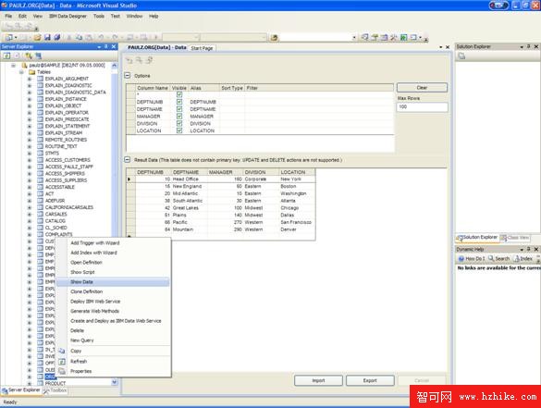Screen dimensions: 541x408
Task: Click the paul@SAMPLE connection icon
Action: pos(24,66)
